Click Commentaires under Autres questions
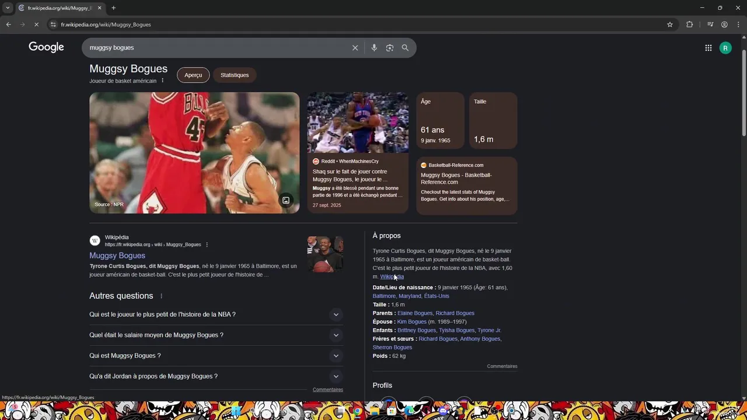 328,390
